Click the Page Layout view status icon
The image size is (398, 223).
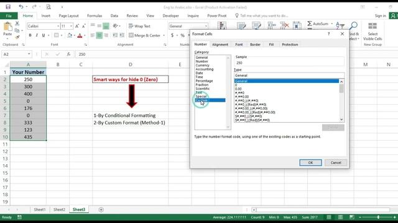click(x=340, y=217)
